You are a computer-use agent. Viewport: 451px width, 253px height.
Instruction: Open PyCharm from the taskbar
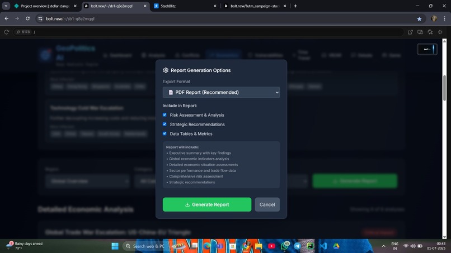pos(310,246)
